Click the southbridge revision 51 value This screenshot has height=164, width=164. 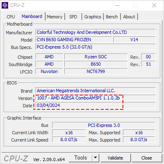[x=149, y=64]
